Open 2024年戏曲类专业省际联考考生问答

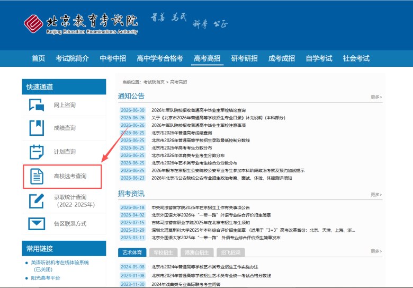coord(186,284)
